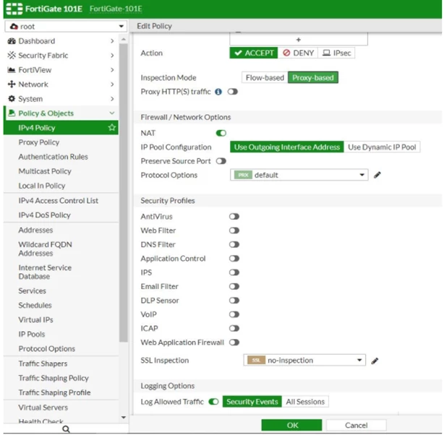444x435 pixels.
Task: Expand the Security Fabric chevron
Action: tap(112, 56)
